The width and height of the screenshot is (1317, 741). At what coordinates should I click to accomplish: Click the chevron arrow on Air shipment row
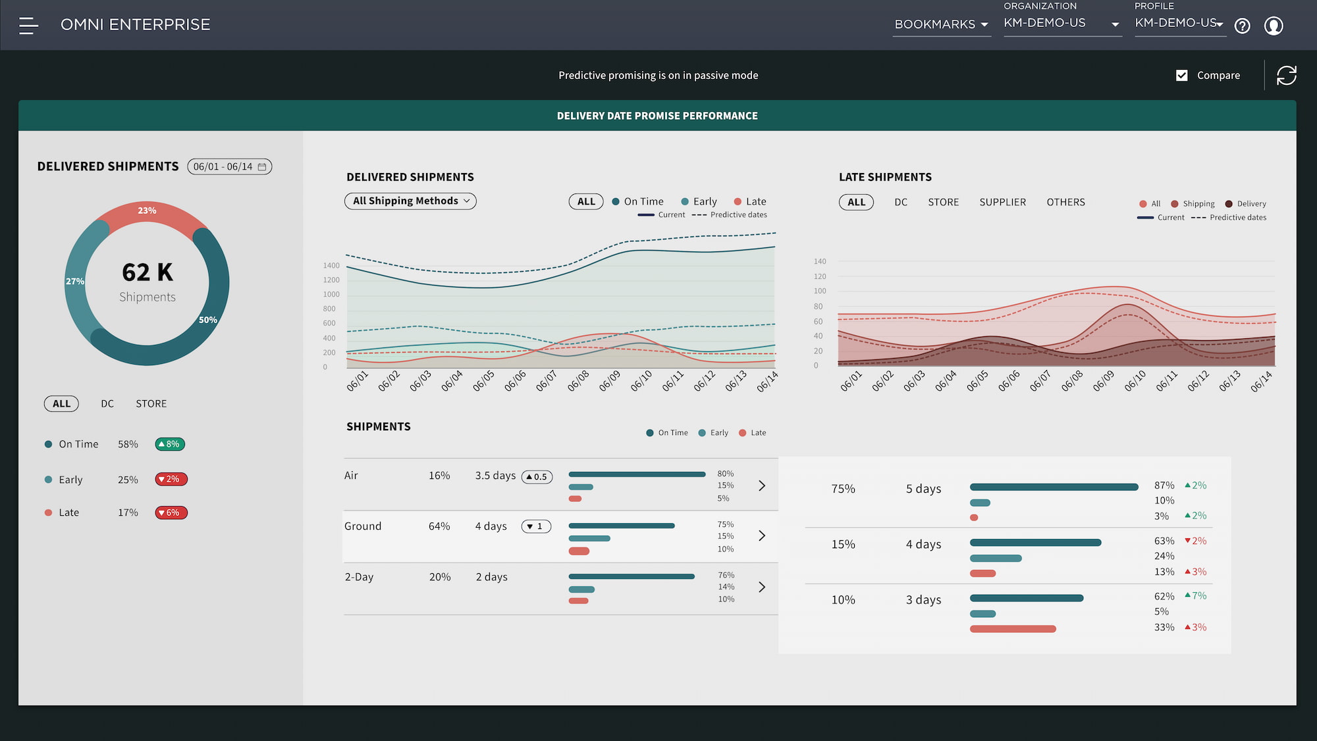763,485
